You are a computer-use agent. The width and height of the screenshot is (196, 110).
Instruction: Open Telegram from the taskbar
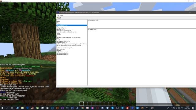click(123, 108)
